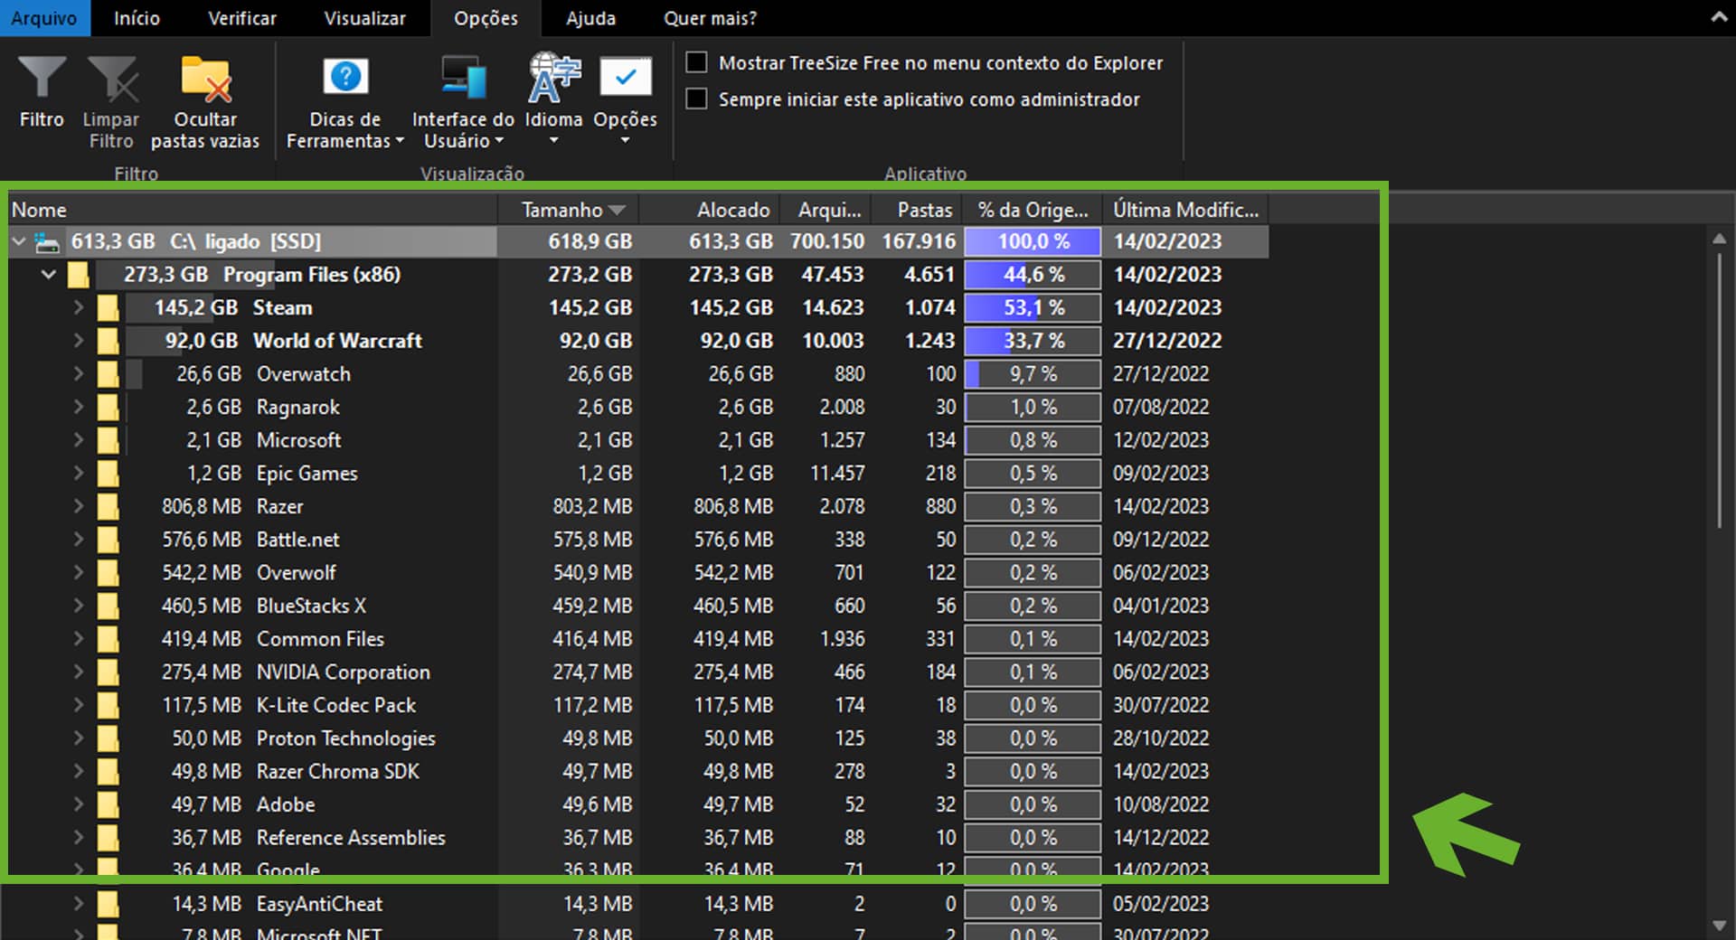
Task: Click the Razer folder icon
Action: click(x=108, y=507)
